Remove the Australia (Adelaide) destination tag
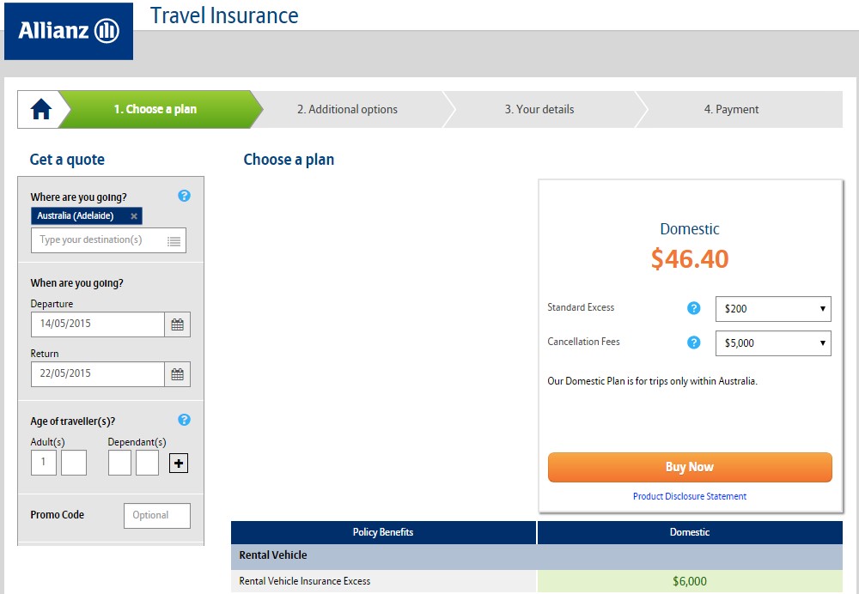 [134, 216]
